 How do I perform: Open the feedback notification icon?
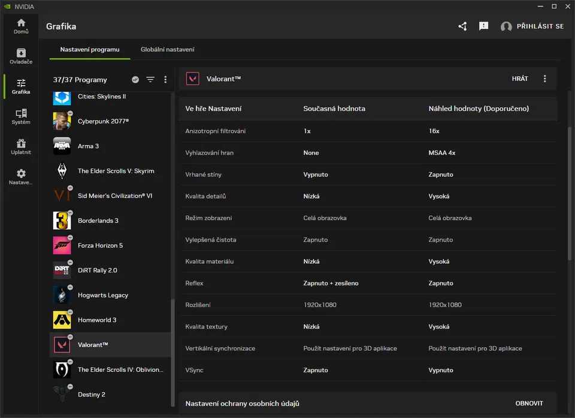click(x=484, y=26)
